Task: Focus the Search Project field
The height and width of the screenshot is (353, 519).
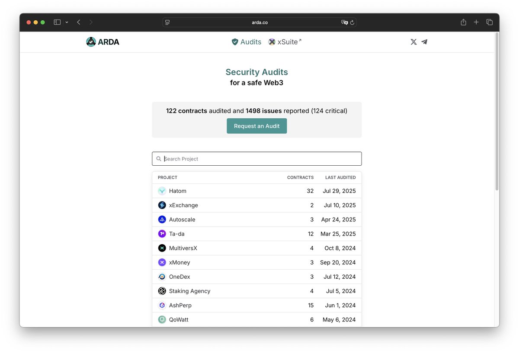Action: [257, 159]
